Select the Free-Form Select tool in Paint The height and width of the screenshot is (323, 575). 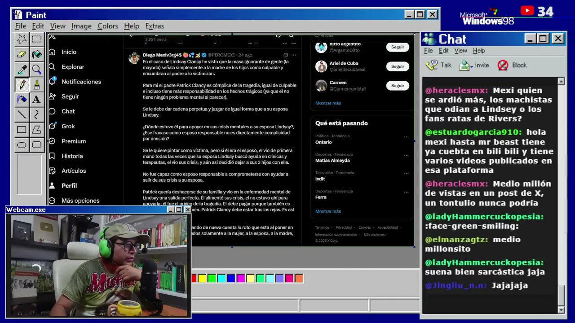tap(22, 39)
